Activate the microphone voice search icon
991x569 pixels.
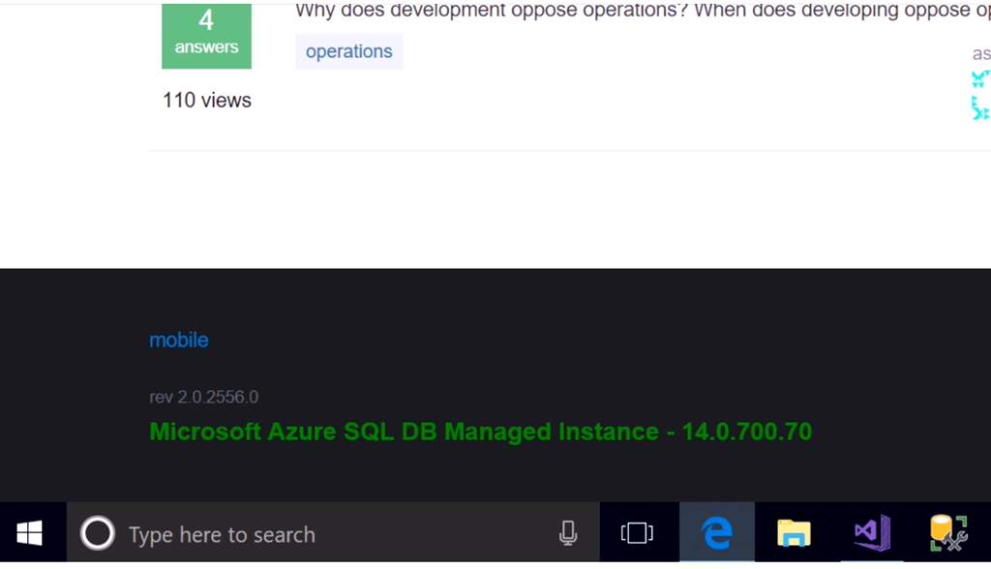[568, 533]
